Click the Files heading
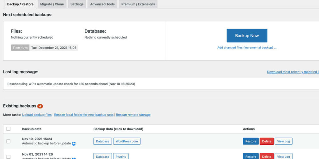The image size is (319, 159). (x=16, y=31)
